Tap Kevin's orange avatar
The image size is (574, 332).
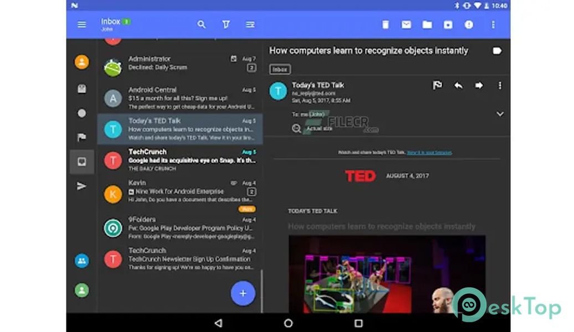coord(113,194)
